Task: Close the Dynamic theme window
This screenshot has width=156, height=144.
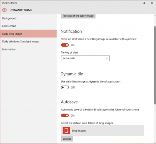Action: (152, 3)
